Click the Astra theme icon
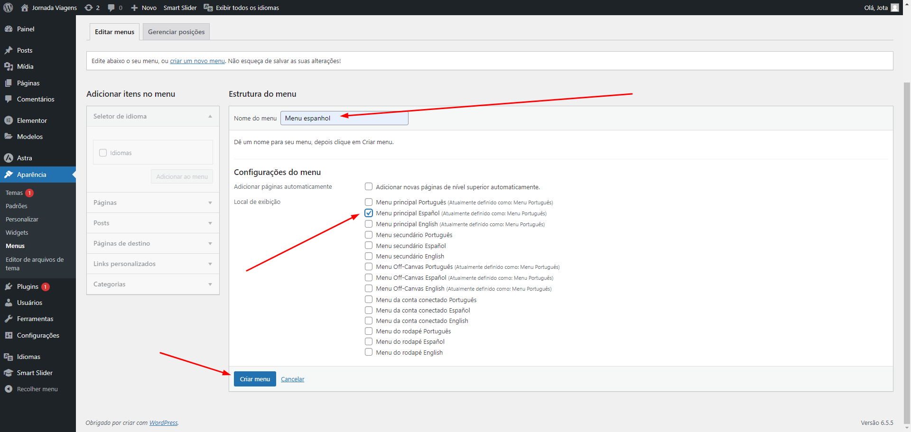Image resolution: width=911 pixels, height=432 pixels. (x=9, y=158)
